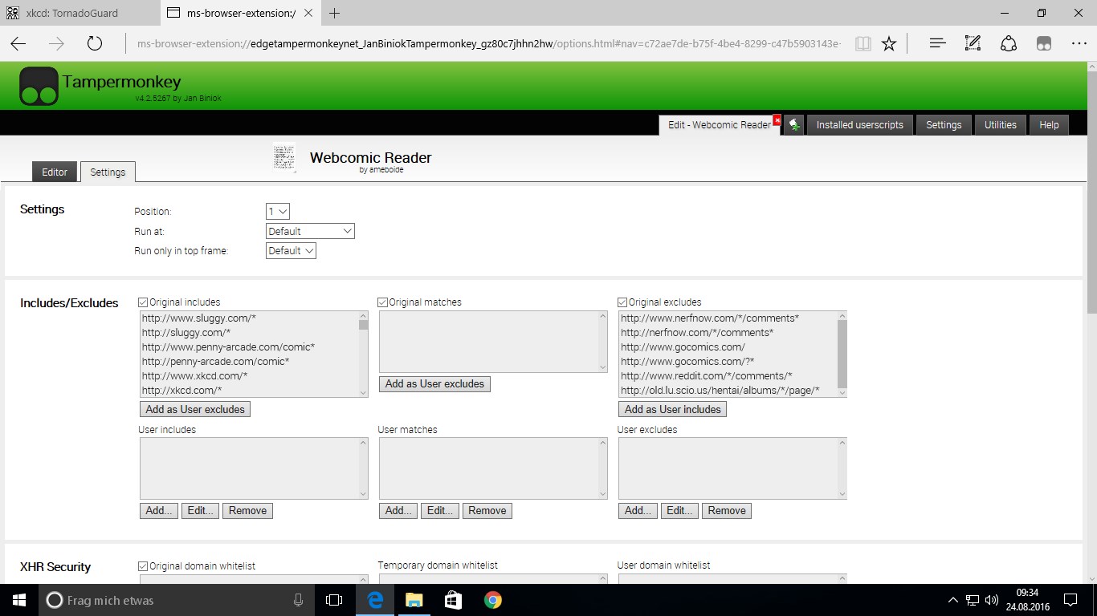
Task: Click the browser address bar
Action: [x=488, y=43]
